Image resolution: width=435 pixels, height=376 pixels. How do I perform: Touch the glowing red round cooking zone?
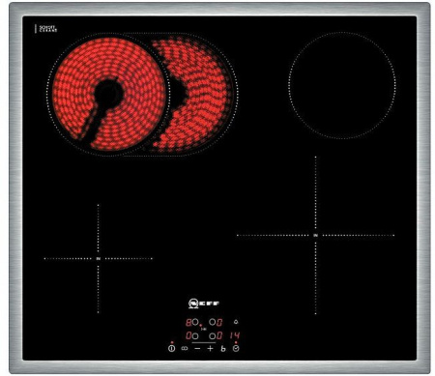pos(109,94)
